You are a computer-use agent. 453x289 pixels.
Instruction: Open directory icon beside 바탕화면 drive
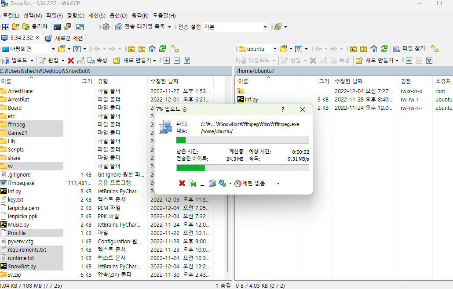[x=62, y=49]
